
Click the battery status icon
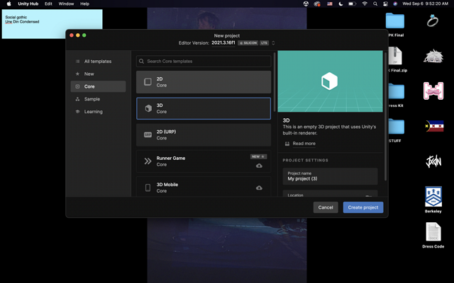352,4
